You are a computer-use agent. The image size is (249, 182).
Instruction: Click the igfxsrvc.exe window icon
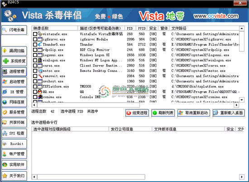pos(40,39)
